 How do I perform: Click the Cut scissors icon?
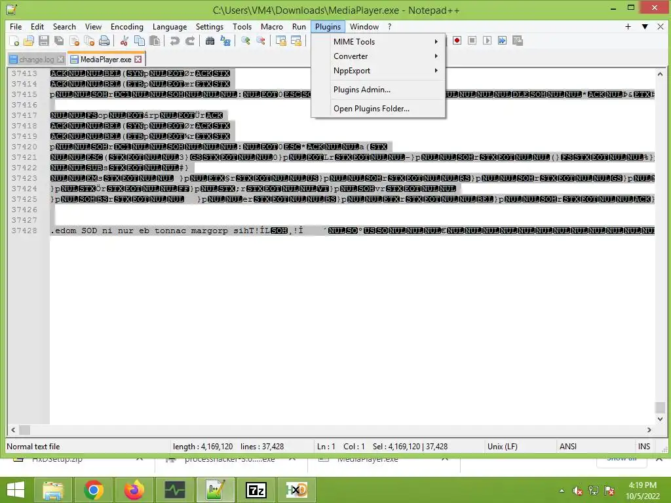point(125,41)
